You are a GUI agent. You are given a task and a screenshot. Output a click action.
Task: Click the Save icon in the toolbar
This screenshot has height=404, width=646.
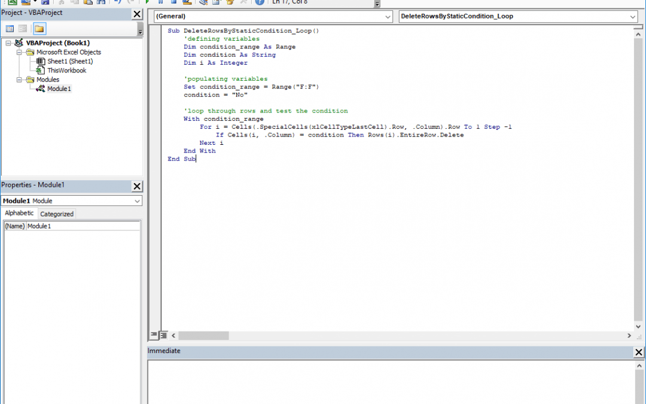[x=45, y=2]
